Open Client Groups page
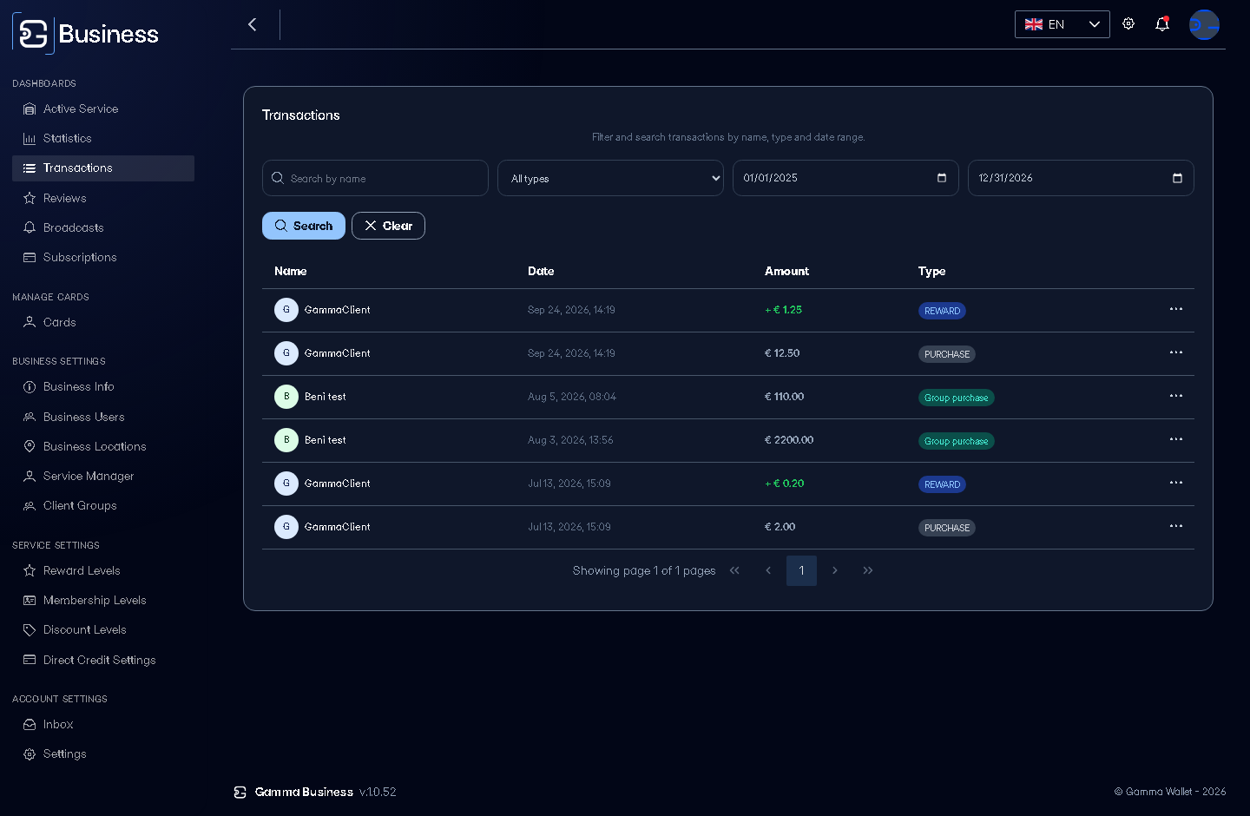Viewport: 1250px width, 816px height. click(x=103, y=505)
